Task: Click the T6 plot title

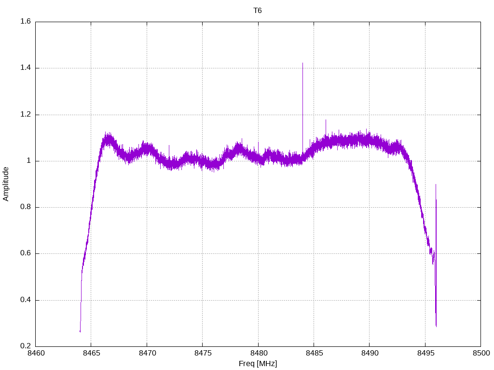Action: tap(258, 11)
